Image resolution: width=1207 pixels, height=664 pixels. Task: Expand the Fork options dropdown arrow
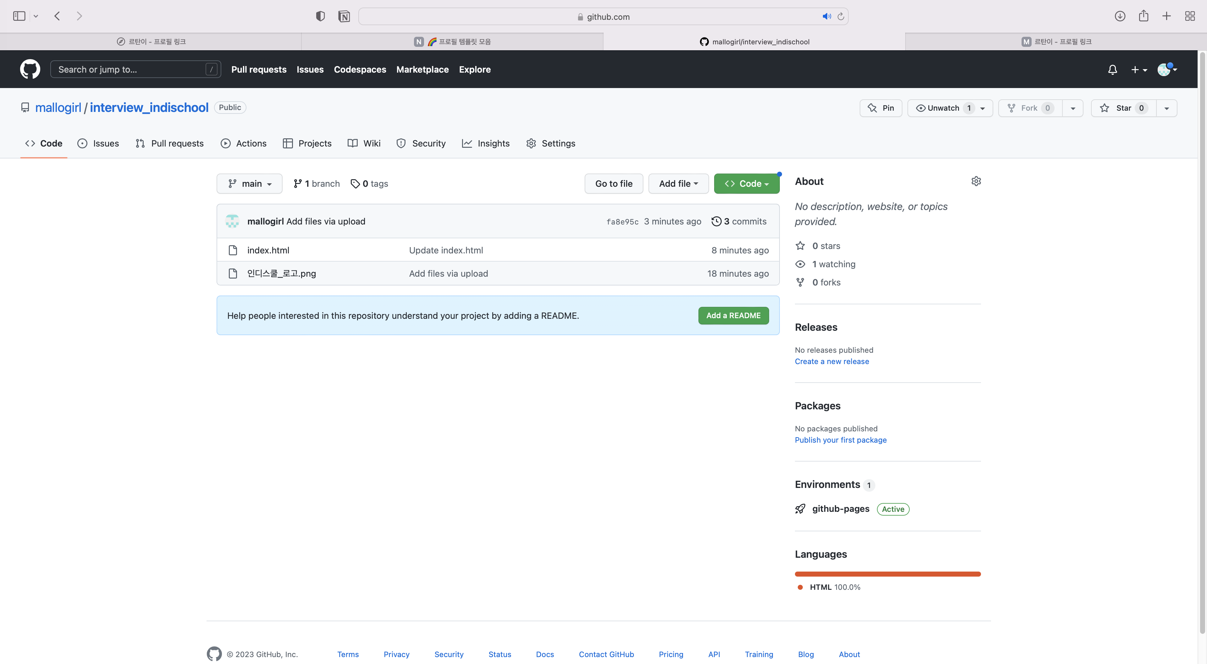tap(1072, 108)
